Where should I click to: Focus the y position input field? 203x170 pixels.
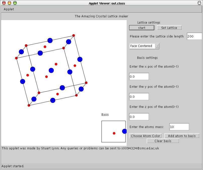click(x=139, y=97)
